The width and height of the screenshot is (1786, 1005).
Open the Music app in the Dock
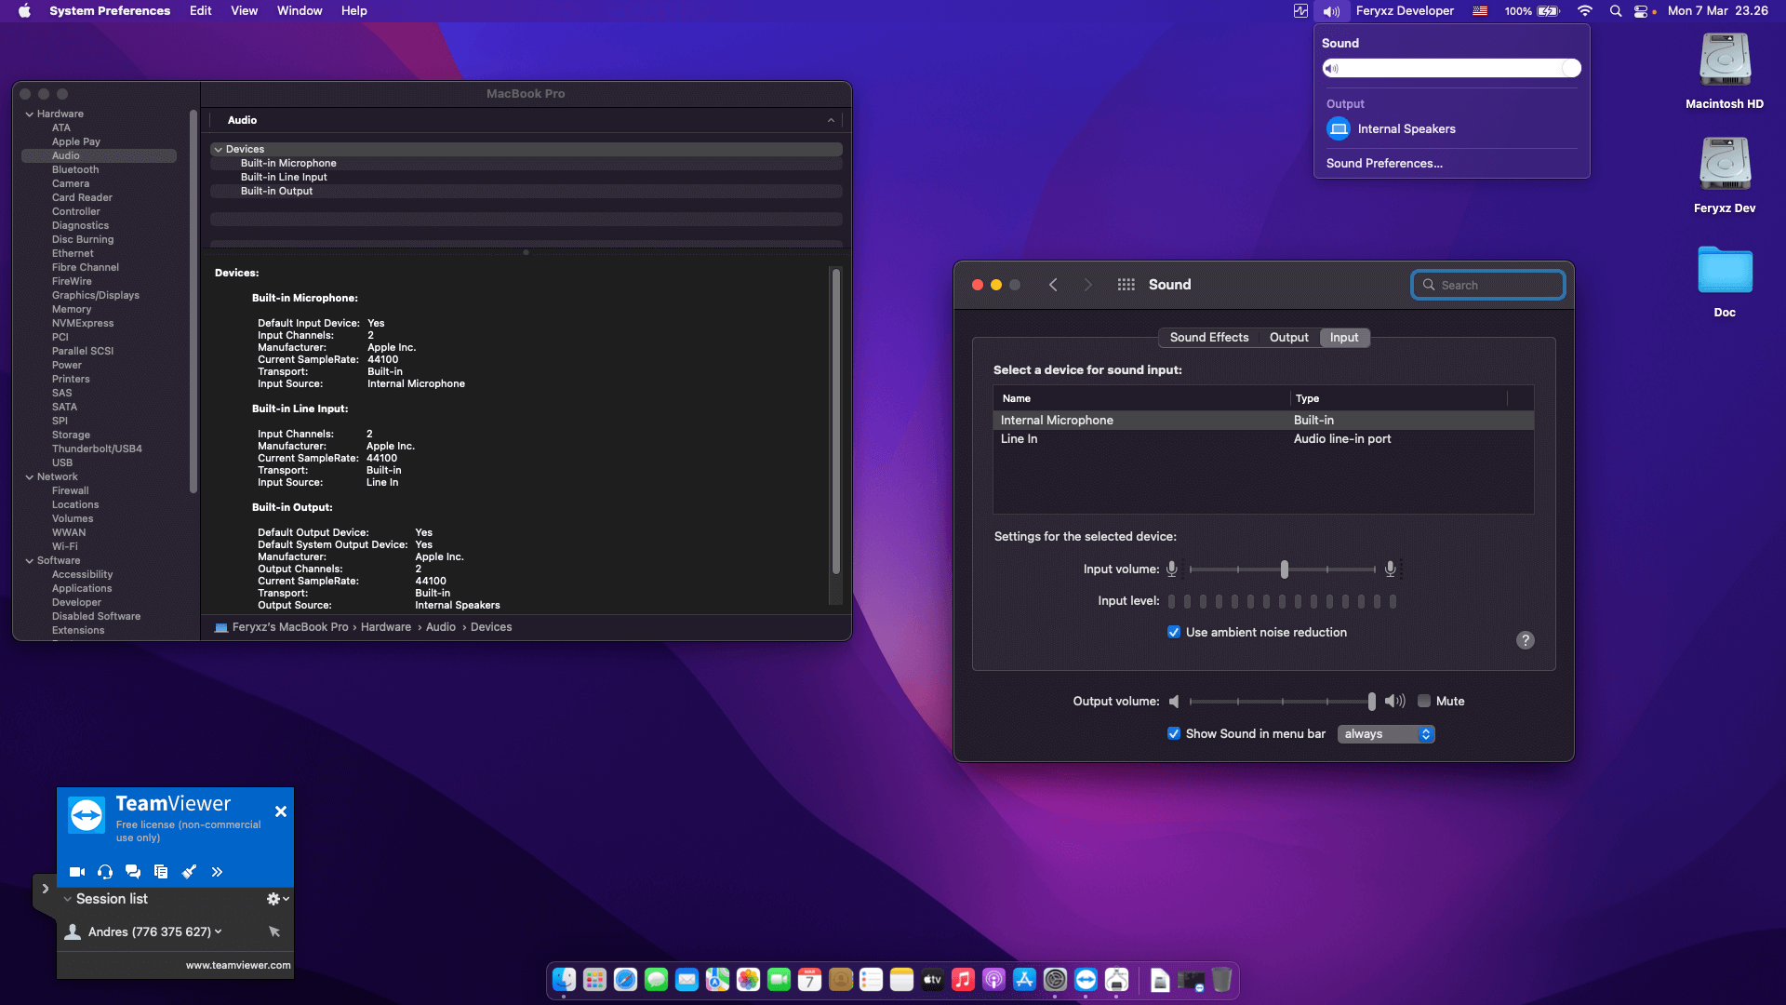[964, 980]
